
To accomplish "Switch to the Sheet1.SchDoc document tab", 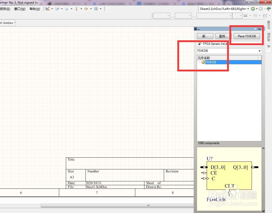I will (x=7, y=23).
